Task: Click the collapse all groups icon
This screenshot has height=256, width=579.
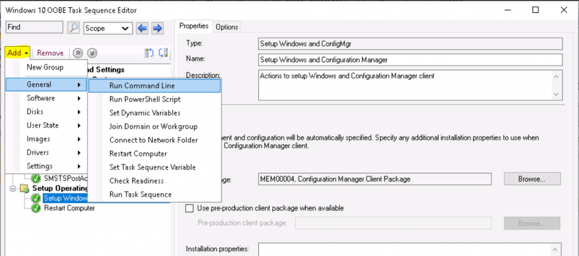Action: point(163,53)
